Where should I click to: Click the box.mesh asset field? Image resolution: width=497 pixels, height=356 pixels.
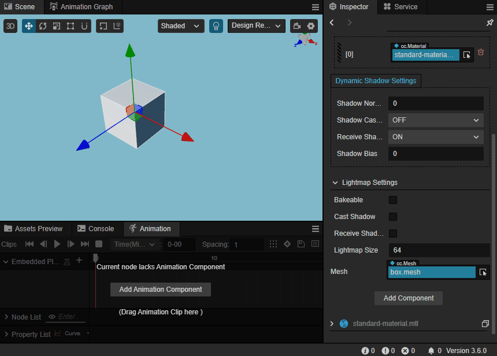click(x=432, y=272)
